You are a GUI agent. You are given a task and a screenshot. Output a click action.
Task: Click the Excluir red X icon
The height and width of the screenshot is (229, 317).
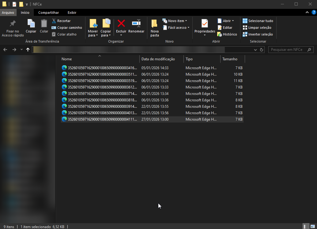(121, 24)
